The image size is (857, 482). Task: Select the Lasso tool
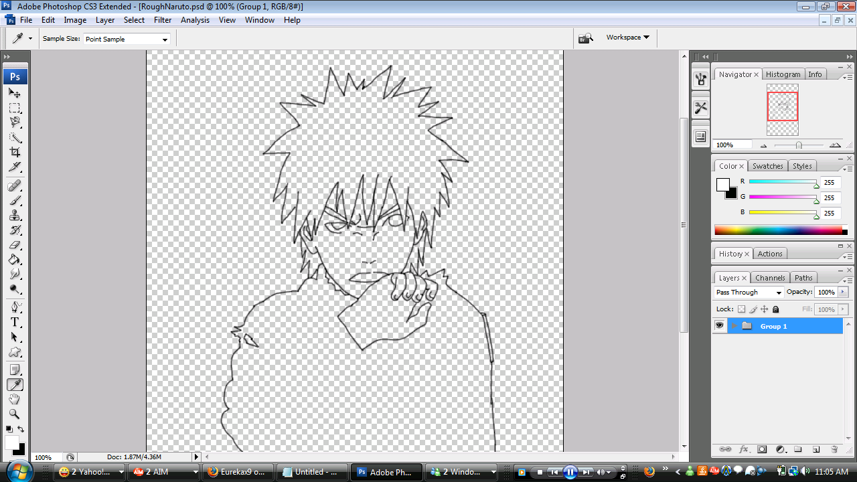point(15,123)
